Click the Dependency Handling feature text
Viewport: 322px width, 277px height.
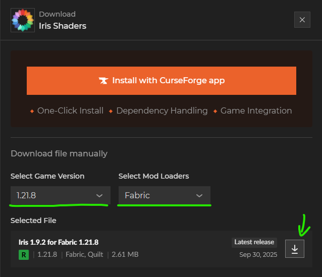162,110
